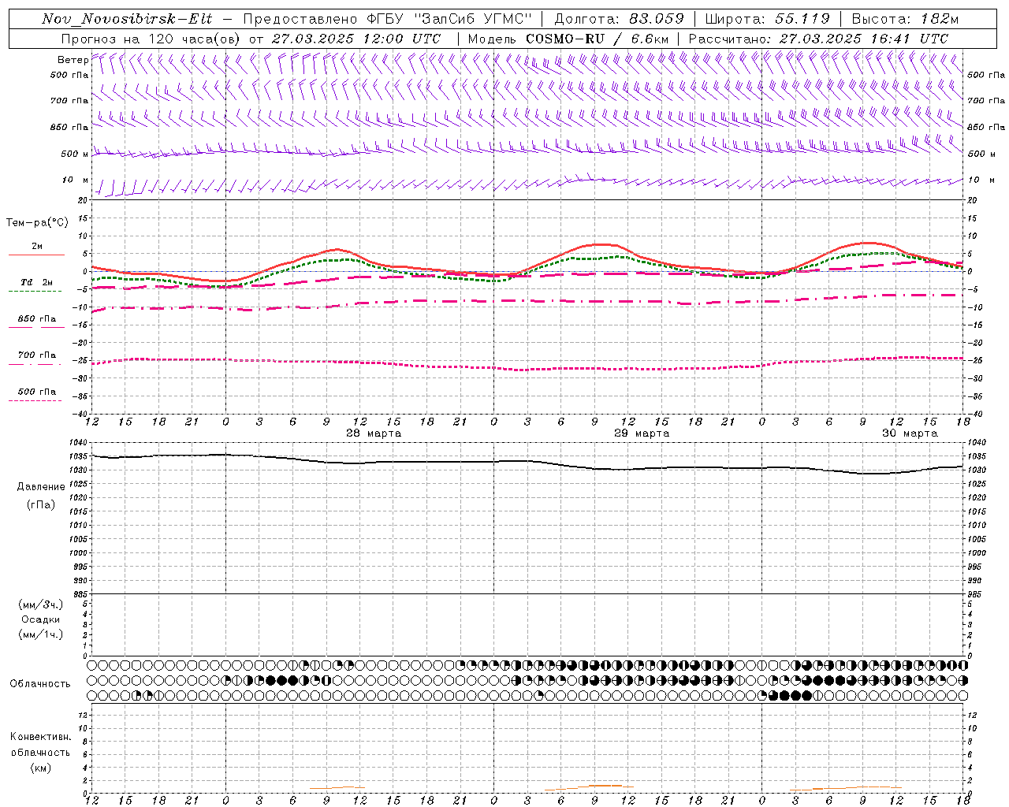Click the red 2м temperature legend line
Screen dimensions: 1009x807
(36, 255)
